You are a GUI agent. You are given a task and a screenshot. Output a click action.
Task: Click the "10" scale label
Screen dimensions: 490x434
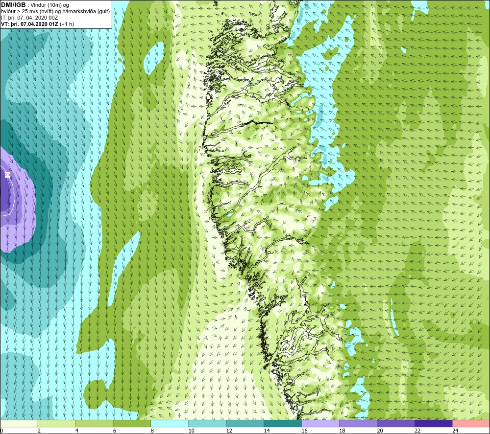pos(191,431)
